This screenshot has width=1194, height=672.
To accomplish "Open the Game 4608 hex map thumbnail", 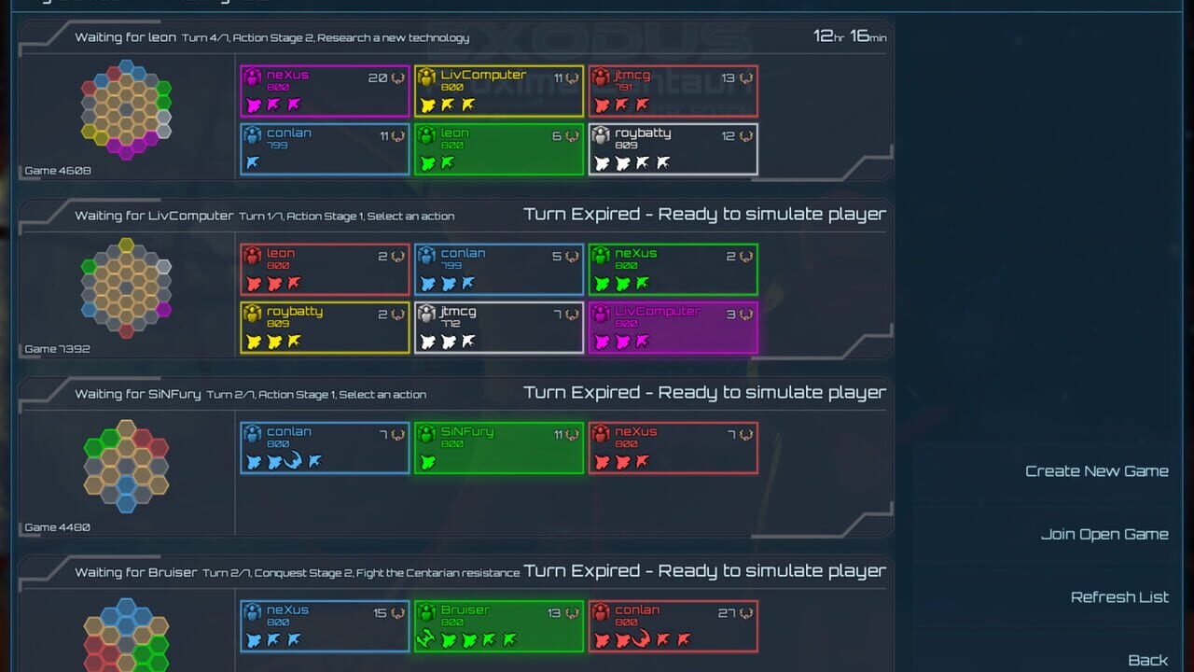I will [x=126, y=110].
